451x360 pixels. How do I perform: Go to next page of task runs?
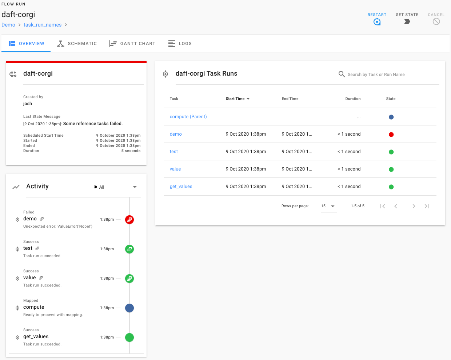414,206
